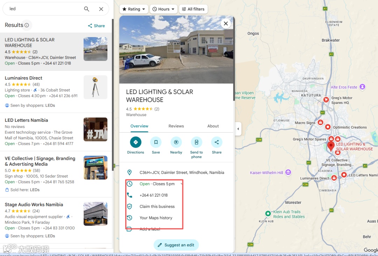Click the Nearby icon
This screenshot has height=256, width=378.
click(x=176, y=142)
